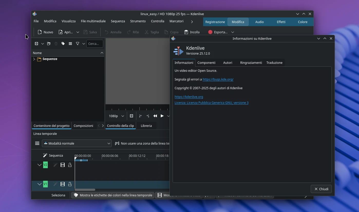Image resolution: width=359 pixels, height=212 pixels.
Task: Click the tag icon in project bin toolbar
Action: tap(63, 44)
